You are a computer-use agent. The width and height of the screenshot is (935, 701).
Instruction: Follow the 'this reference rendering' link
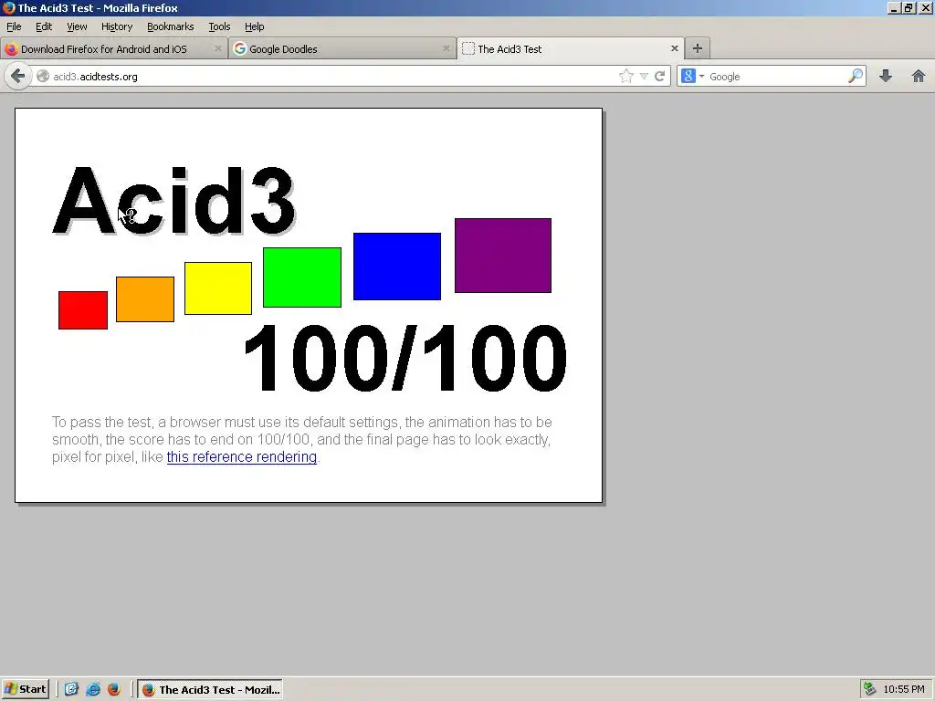pos(241,456)
